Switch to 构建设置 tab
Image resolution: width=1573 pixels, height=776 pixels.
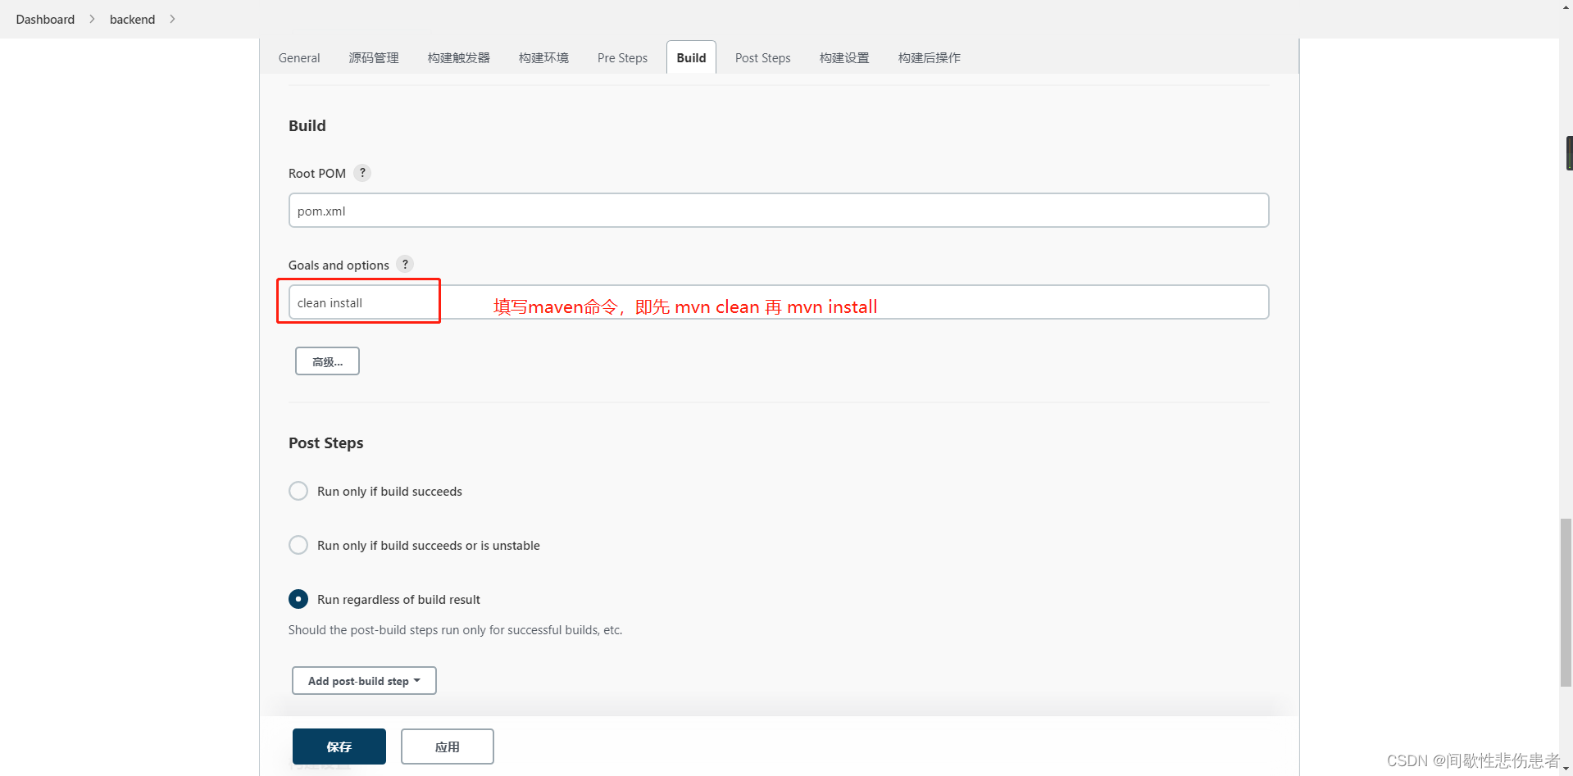pyautogui.click(x=844, y=57)
